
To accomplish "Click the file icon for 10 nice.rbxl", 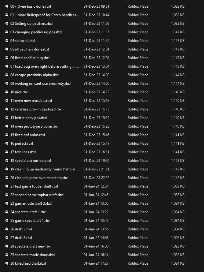I will tap(7, 92).
